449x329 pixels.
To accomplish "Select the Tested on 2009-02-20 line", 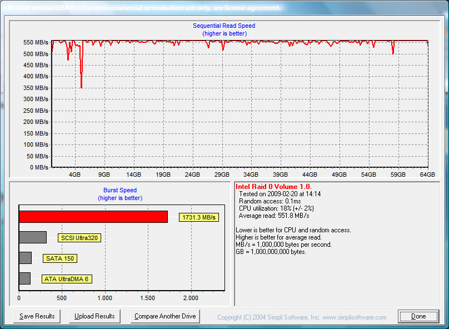I will [280, 194].
